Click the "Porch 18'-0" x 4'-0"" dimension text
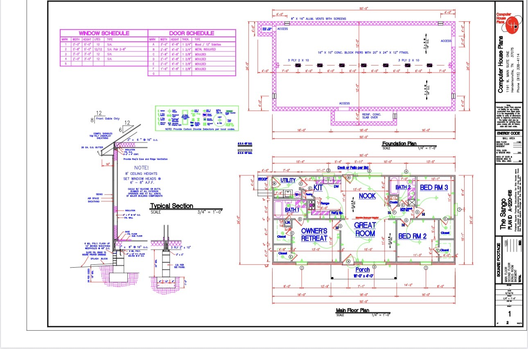 [x=363, y=276]
